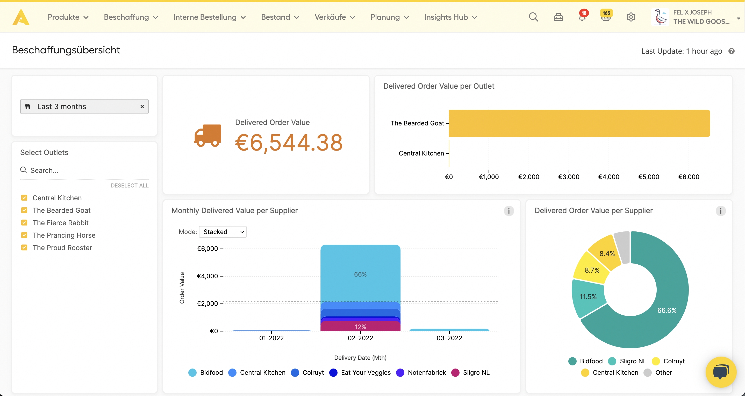The width and height of the screenshot is (745, 396).
Task: Click DESELECT ALL outlets
Action: (130, 185)
